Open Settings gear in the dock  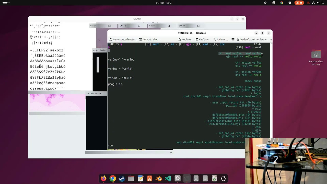pos(178,179)
